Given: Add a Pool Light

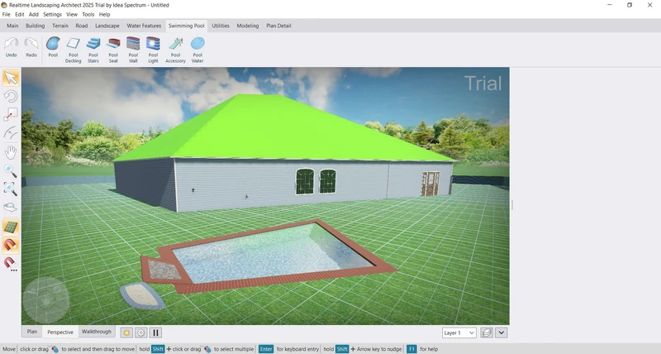Looking at the screenshot, I should [153, 50].
